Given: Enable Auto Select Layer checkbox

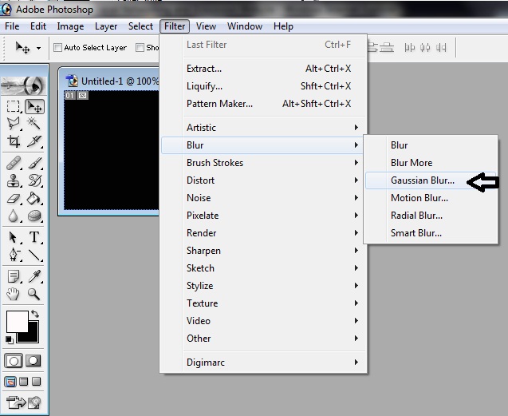Looking at the screenshot, I should click(x=57, y=48).
